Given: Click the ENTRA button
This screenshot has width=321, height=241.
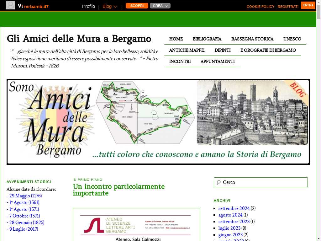Looking at the screenshot, I should (x=308, y=5).
